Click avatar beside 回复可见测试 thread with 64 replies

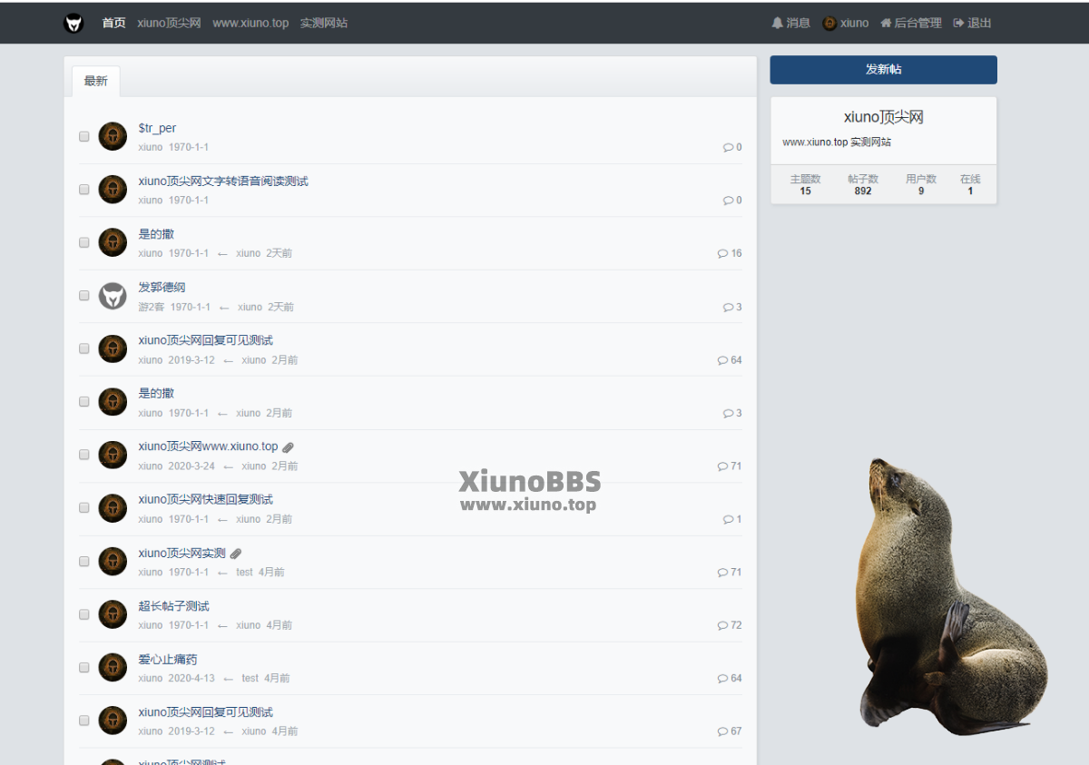click(113, 348)
